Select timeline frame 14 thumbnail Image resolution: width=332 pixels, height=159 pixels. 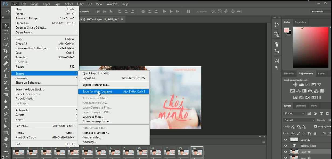197,152
